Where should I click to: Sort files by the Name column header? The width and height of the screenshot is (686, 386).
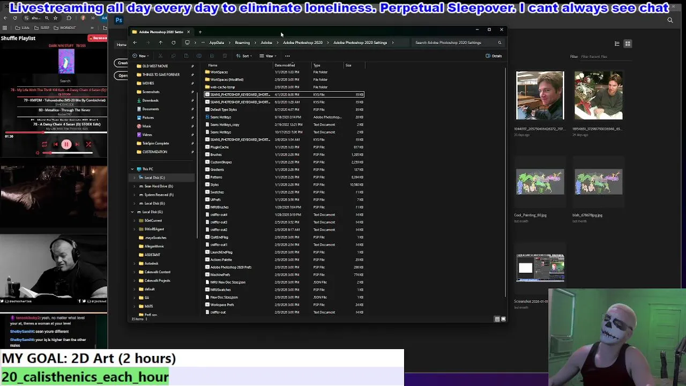click(x=213, y=65)
